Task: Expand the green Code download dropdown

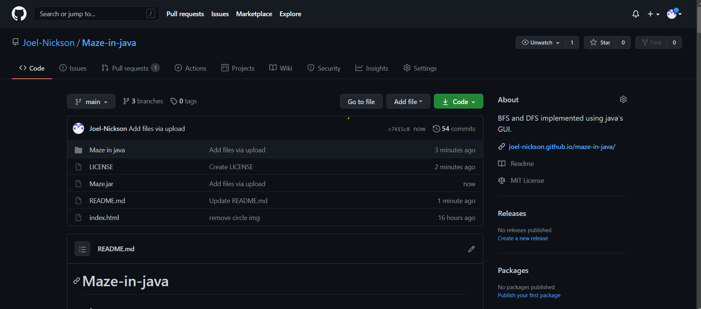Action: coord(458,101)
